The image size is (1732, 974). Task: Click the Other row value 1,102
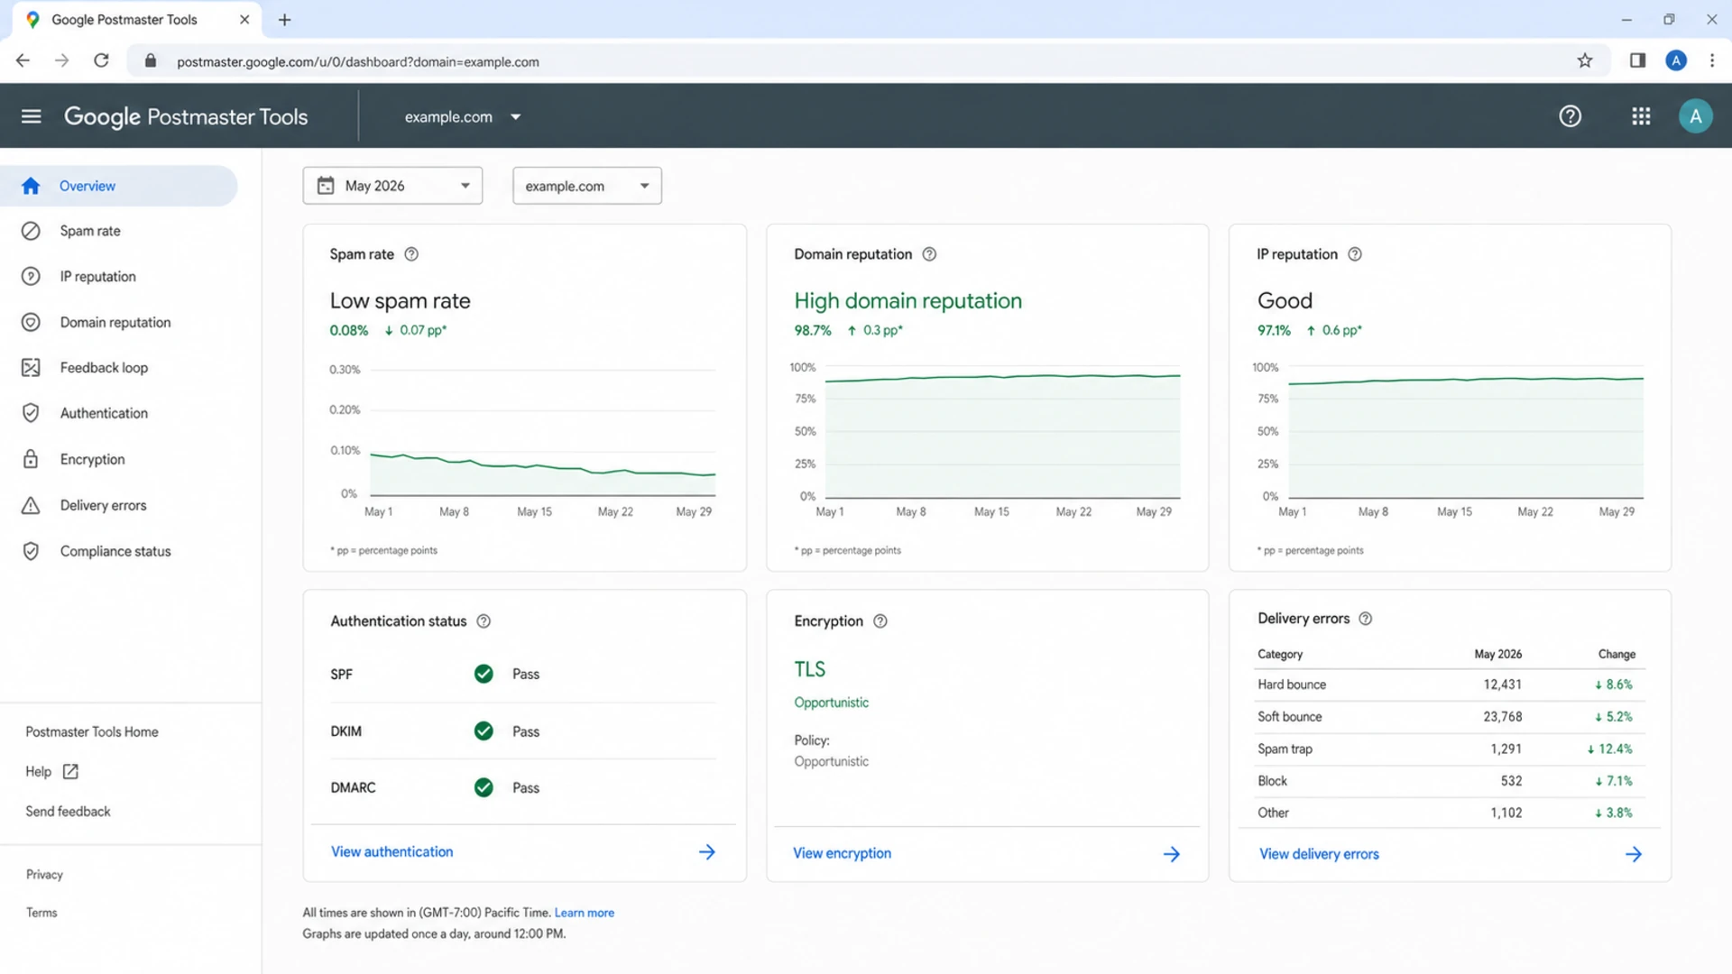click(1506, 813)
